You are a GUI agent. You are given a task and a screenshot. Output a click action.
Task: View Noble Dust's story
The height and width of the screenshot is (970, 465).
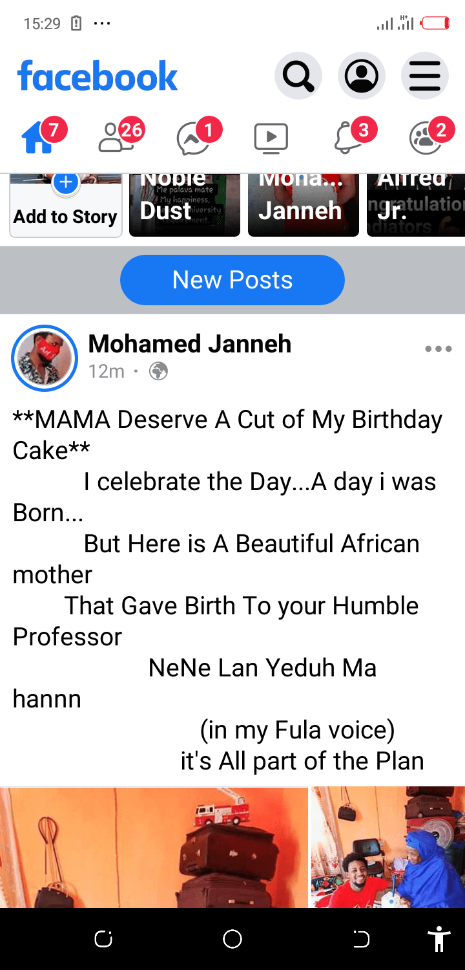pyautogui.click(x=185, y=206)
